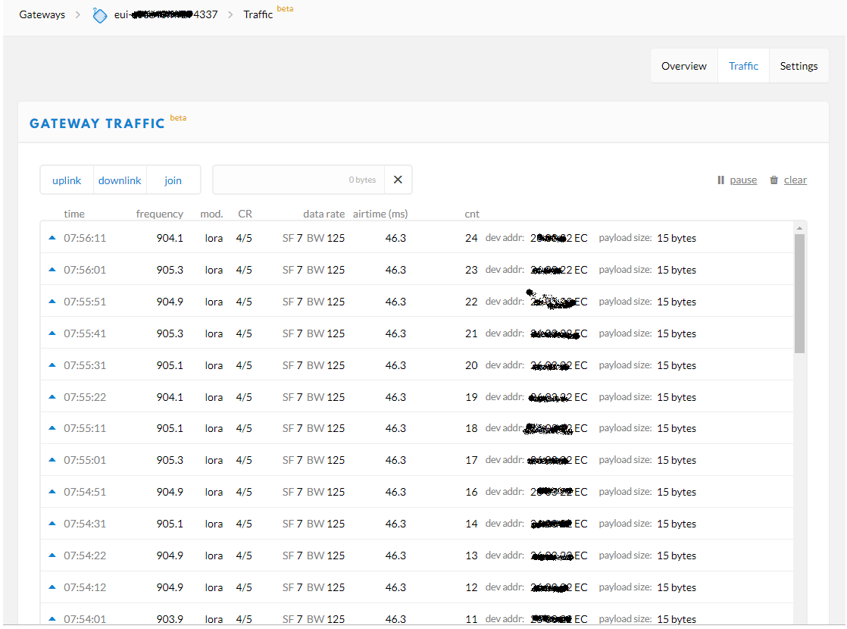Clear filter with the X button
The image size is (847, 629).
point(398,180)
